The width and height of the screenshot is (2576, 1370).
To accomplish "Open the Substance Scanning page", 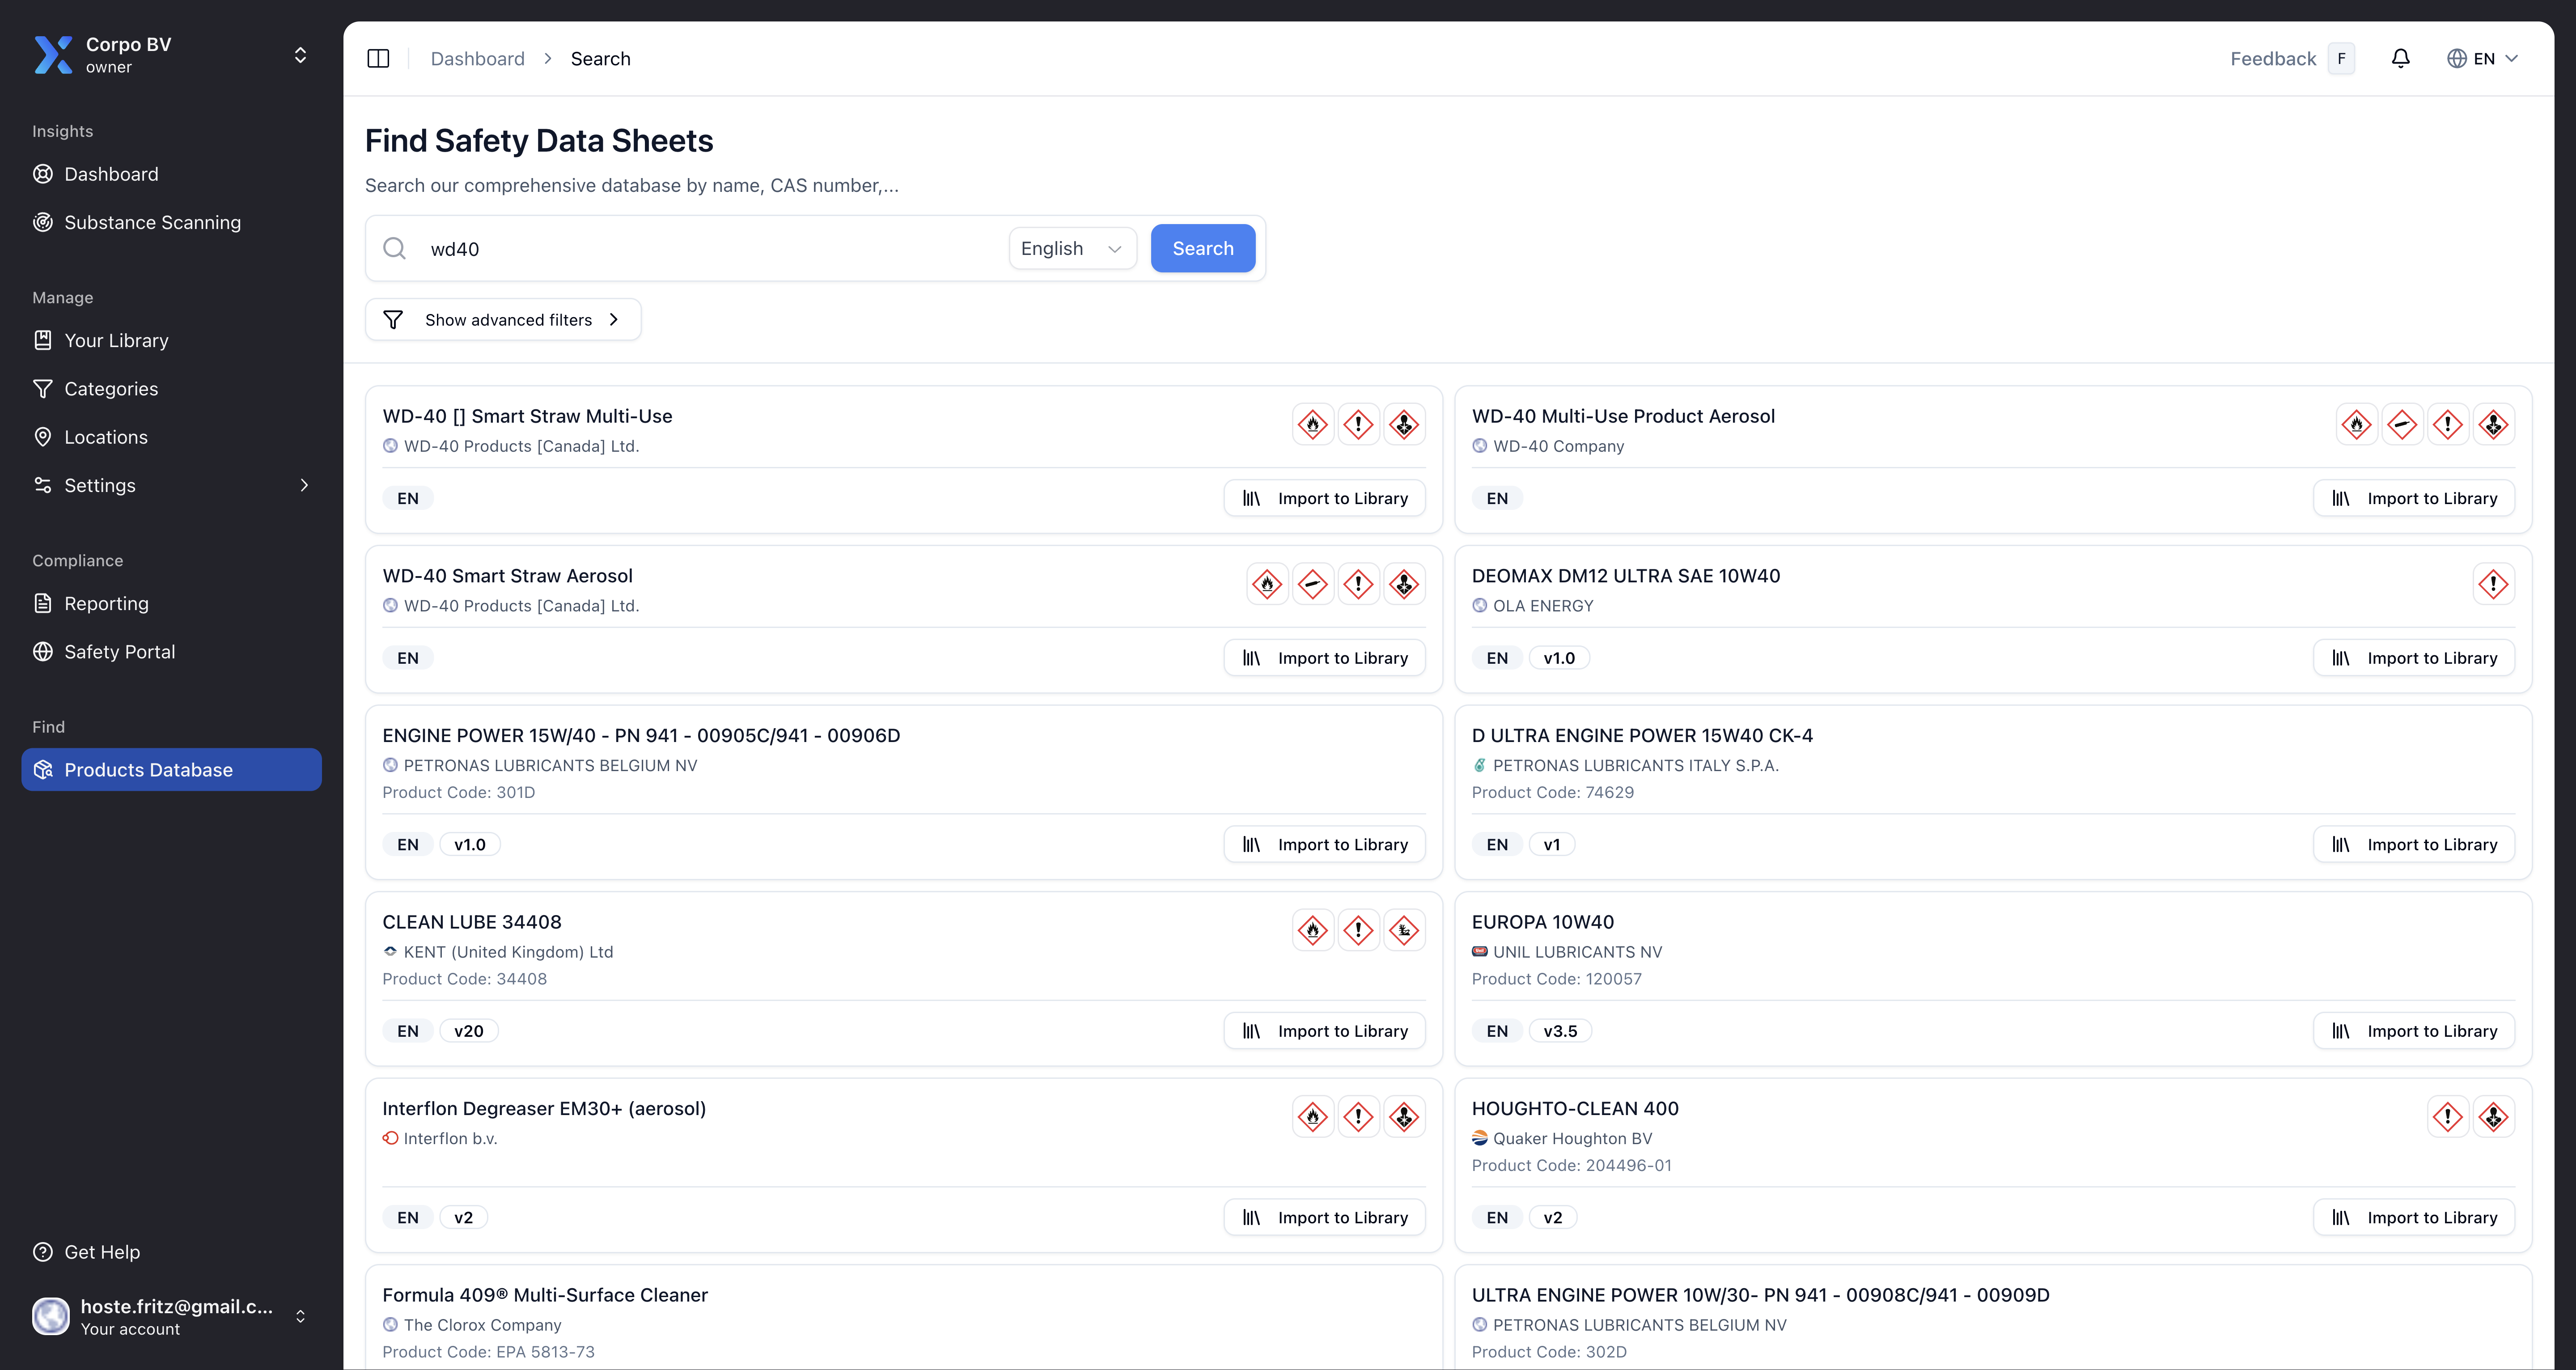I will coord(152,222).
